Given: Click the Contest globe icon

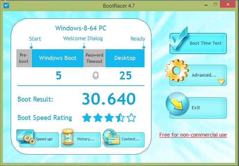Looking at the screenshot, I should point(111,137).
